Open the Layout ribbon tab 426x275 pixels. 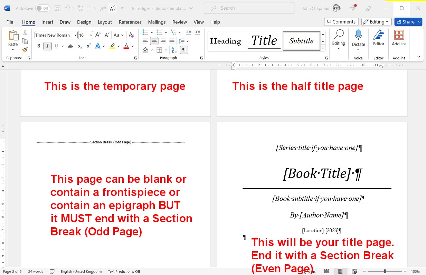pyautogui.click(x=105, y=22)
